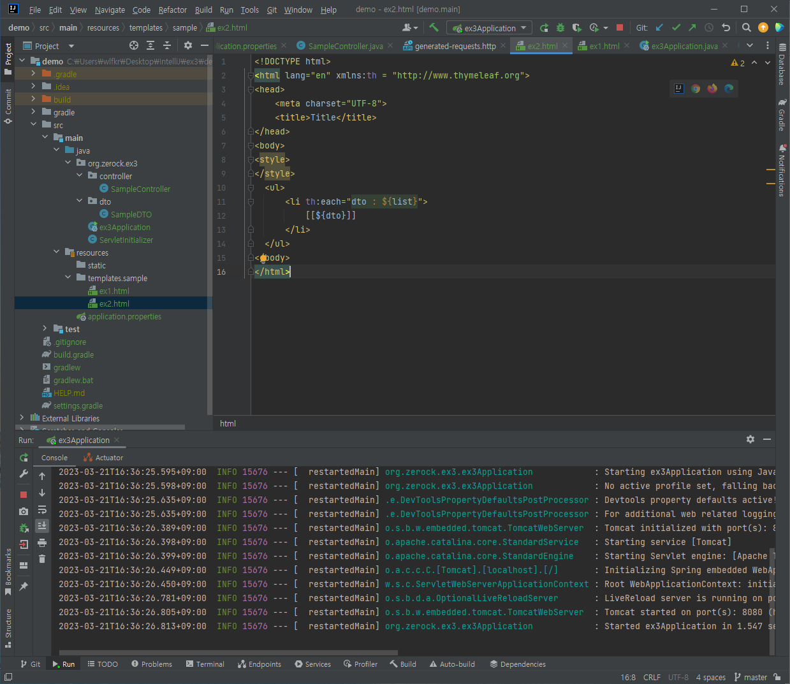Click the Collapse All icon in Project panel
Image resolution: width=790 pixels, height=684 pixels.
167,45
